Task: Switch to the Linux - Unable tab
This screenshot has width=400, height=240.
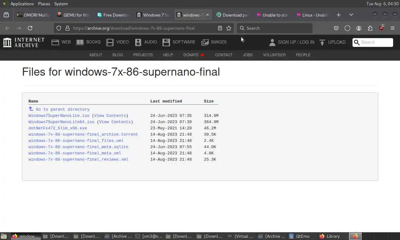Action: (313, 15)
